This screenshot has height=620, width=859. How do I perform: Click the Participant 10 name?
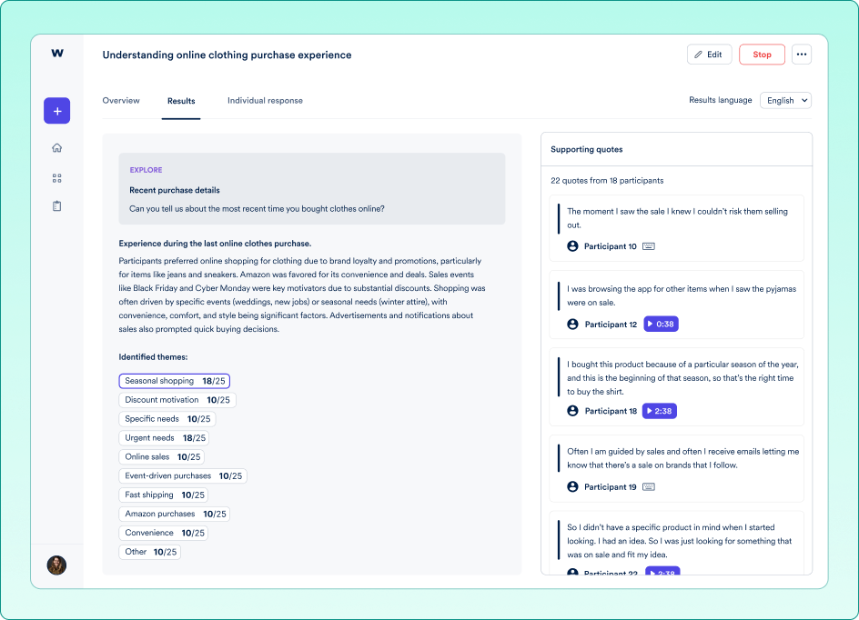tap(611, 246)
